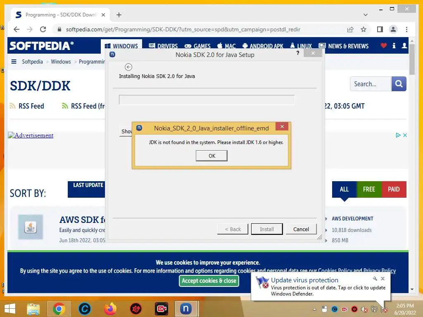
Task: Reload the Softpedia page
Action: pyautogui.click(x=43, y=29)
